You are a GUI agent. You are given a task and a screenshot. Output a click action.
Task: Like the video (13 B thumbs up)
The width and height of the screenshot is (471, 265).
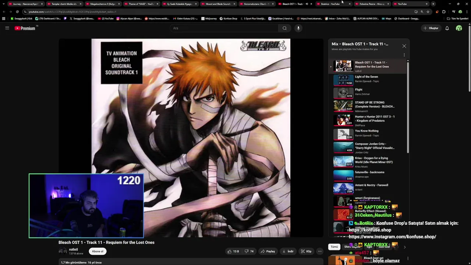coord(233,251)
